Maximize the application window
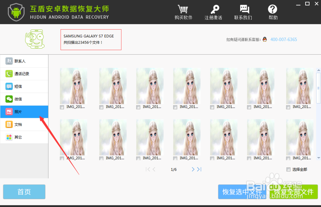The width and height of the screenshot is (321, 207). point(307,4)
